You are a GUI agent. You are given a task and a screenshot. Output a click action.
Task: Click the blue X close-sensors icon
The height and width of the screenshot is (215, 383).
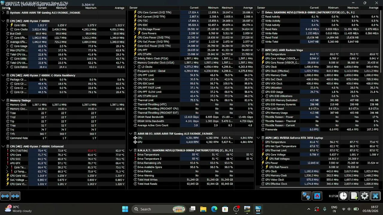coord(376,196)
